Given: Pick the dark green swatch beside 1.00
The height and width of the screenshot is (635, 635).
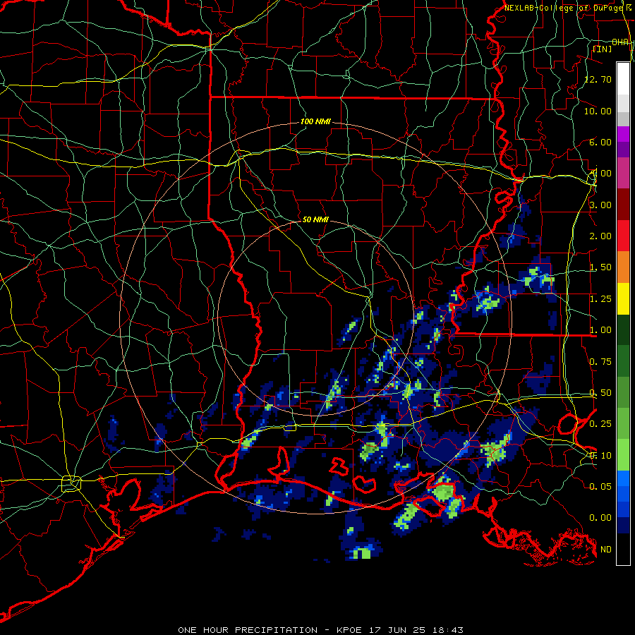Looking at the screenshot, I should [623, 330].
